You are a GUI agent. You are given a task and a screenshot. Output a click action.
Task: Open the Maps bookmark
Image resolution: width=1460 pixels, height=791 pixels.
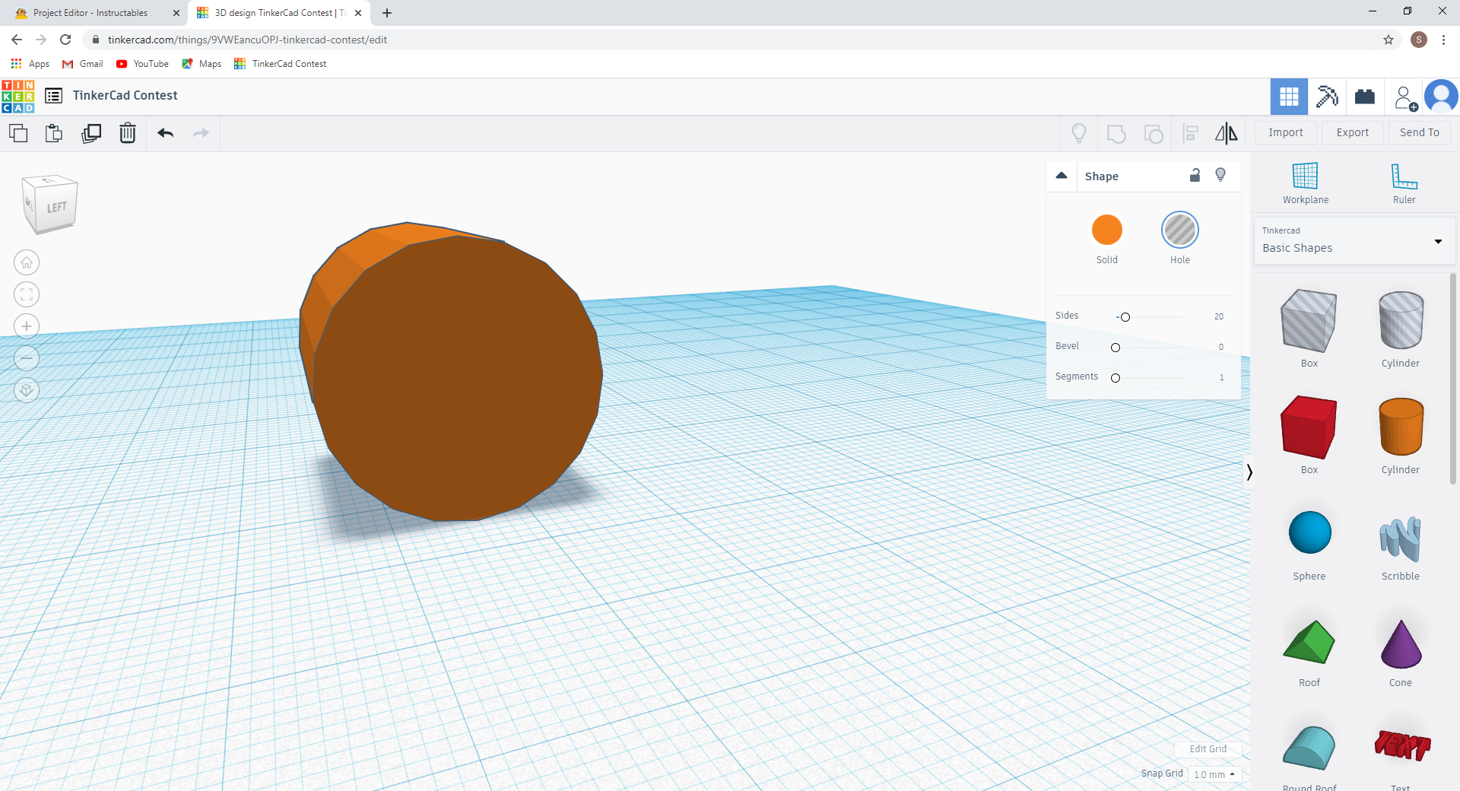(202, 64)
